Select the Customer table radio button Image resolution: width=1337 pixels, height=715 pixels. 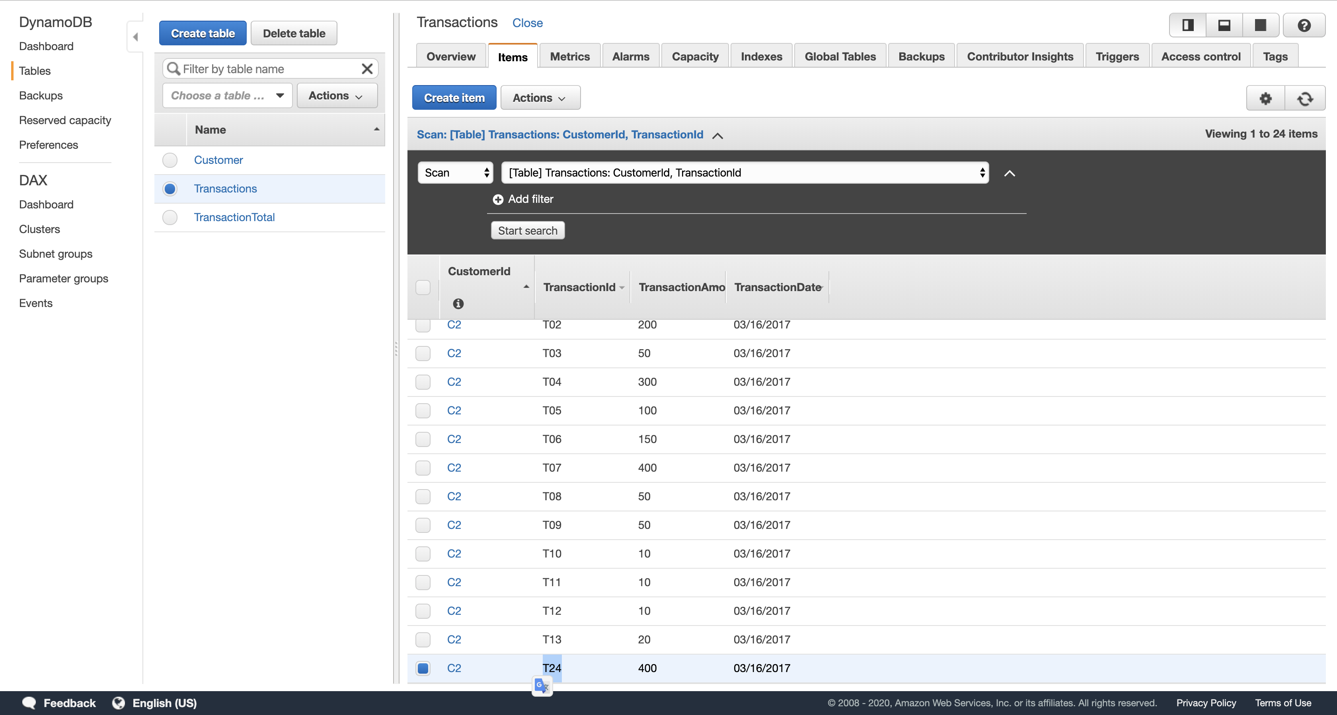[x=170, y=160]
